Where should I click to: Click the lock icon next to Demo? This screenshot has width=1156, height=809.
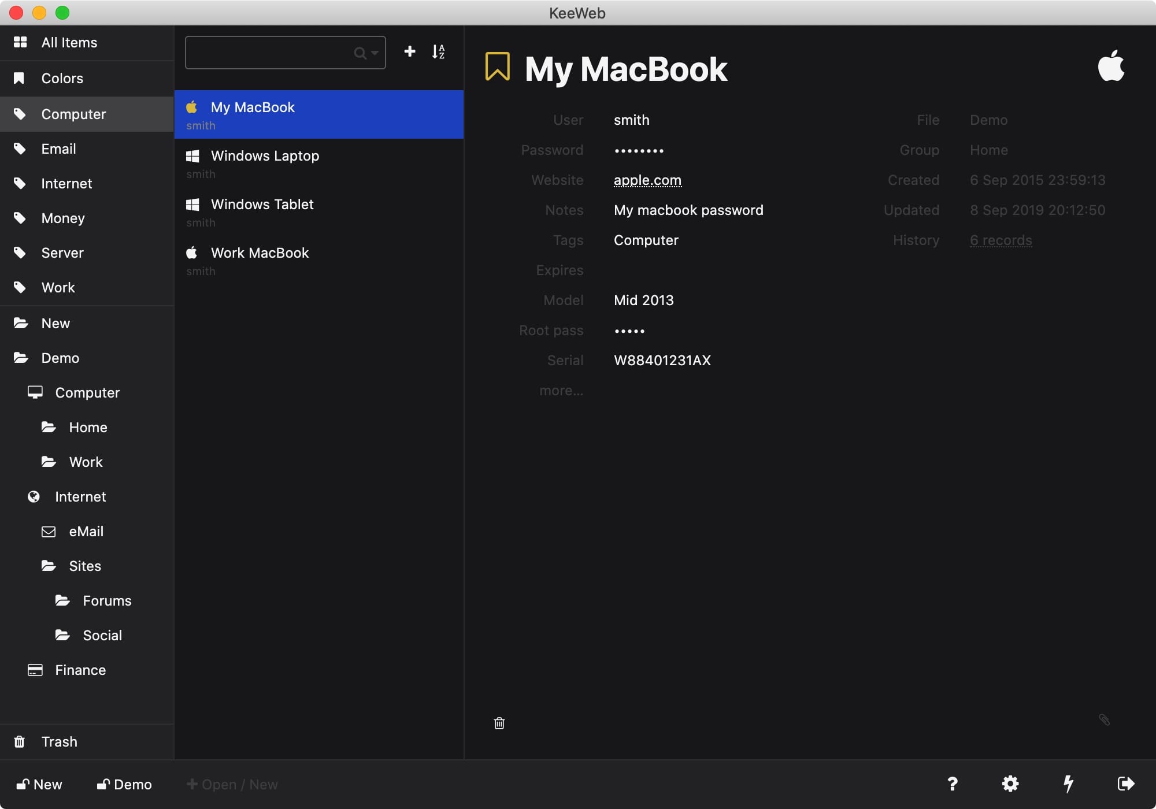pyautogui.click(x=103, y=784)
